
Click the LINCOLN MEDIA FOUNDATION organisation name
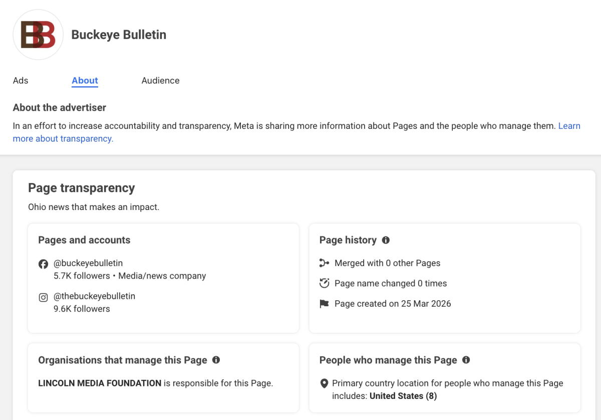click(x=100, y=383)
